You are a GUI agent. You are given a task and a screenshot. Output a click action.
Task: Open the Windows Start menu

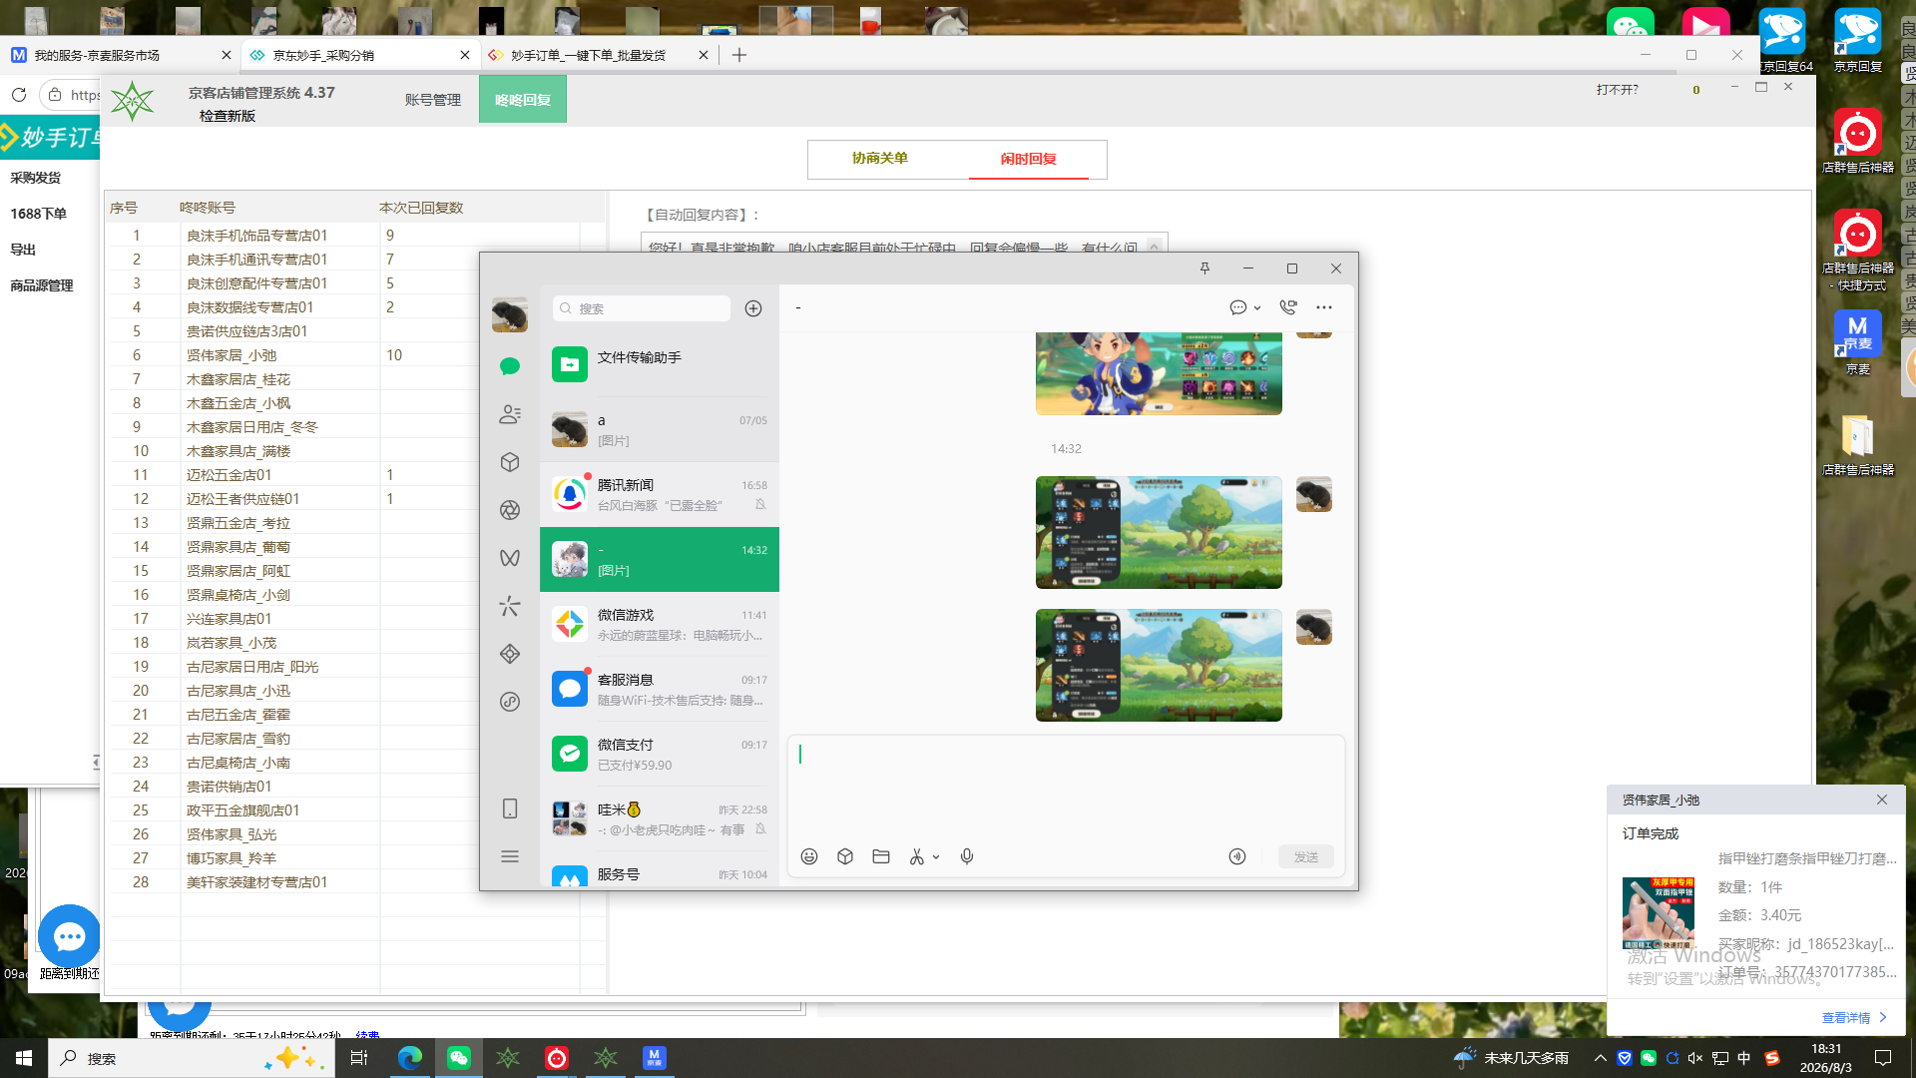24,1058
